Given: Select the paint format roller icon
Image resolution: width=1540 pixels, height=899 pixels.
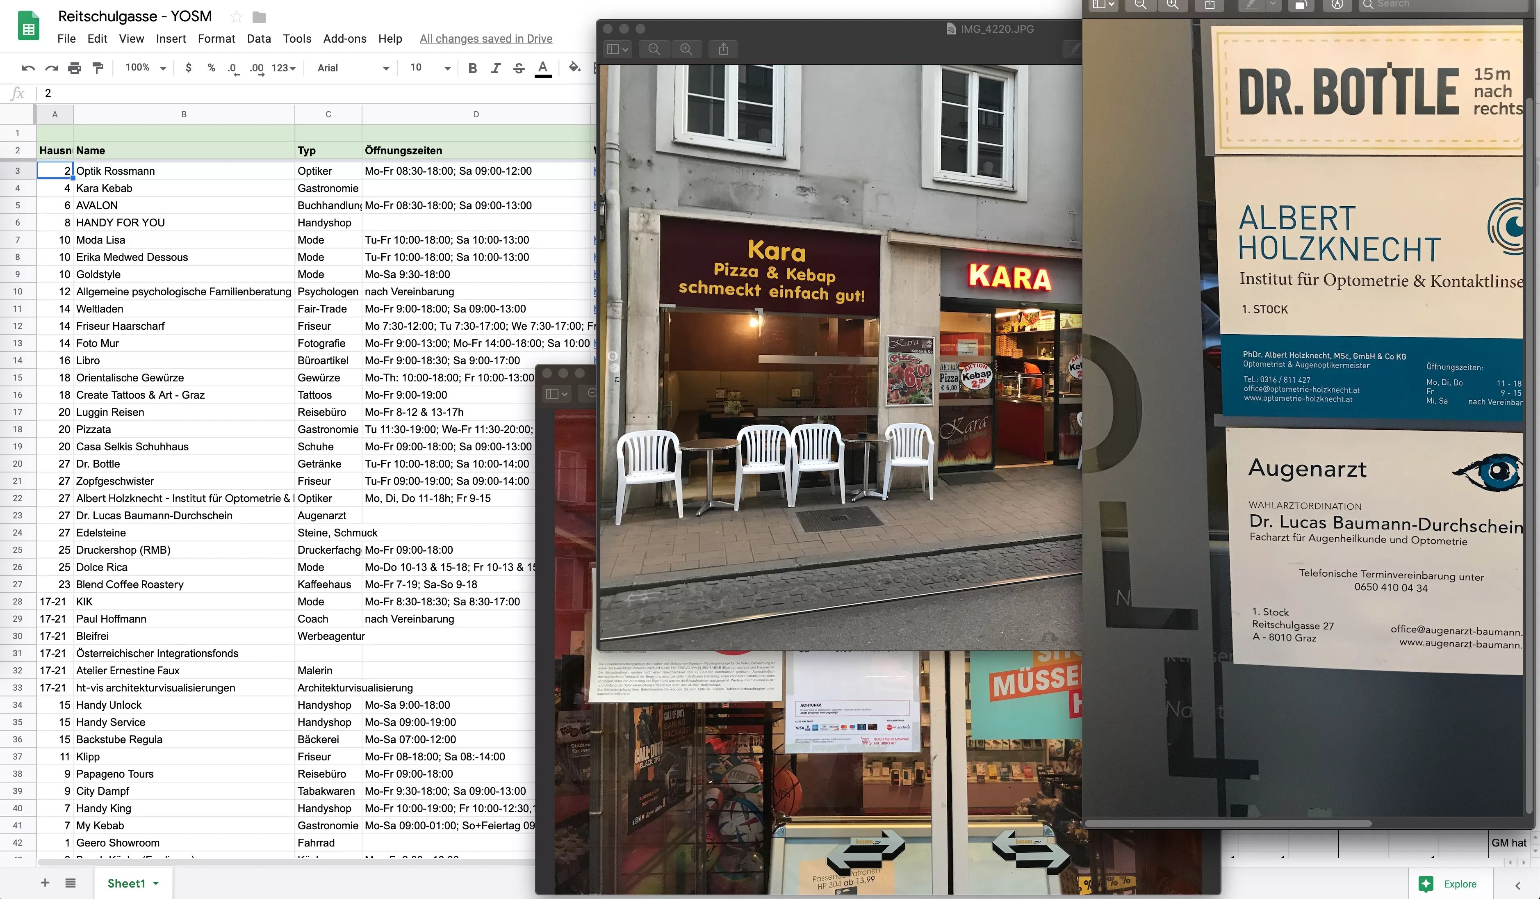Looking at the screenshot, I should [98, 68].
